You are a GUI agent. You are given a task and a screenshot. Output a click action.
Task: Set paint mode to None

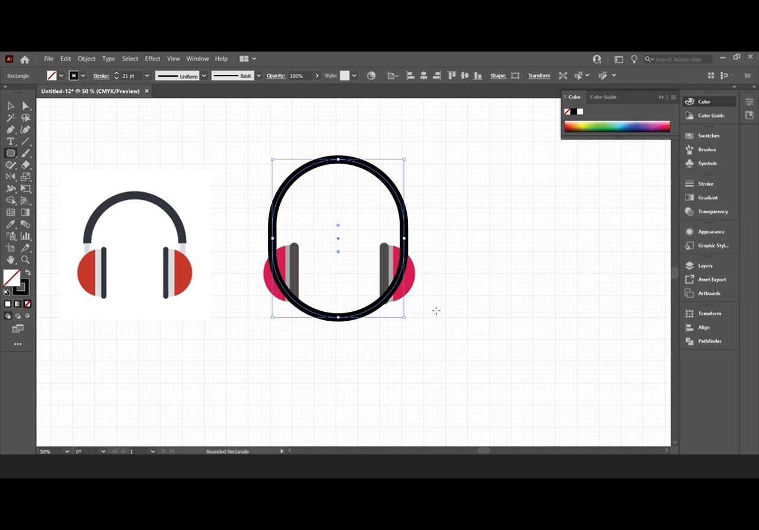(x=27, y=304)
